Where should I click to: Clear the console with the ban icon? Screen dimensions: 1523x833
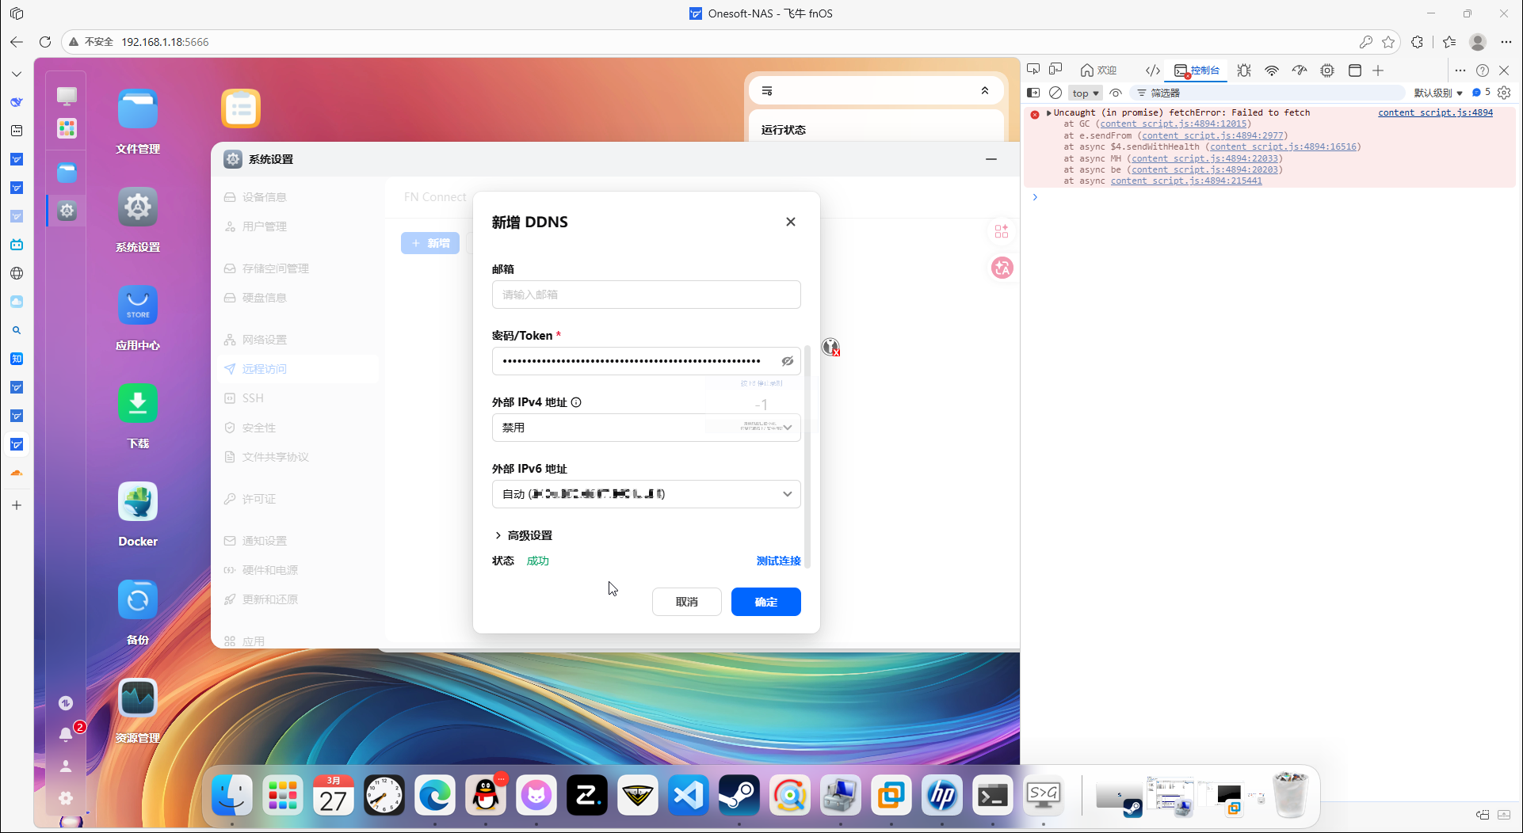coord(1055,93)
